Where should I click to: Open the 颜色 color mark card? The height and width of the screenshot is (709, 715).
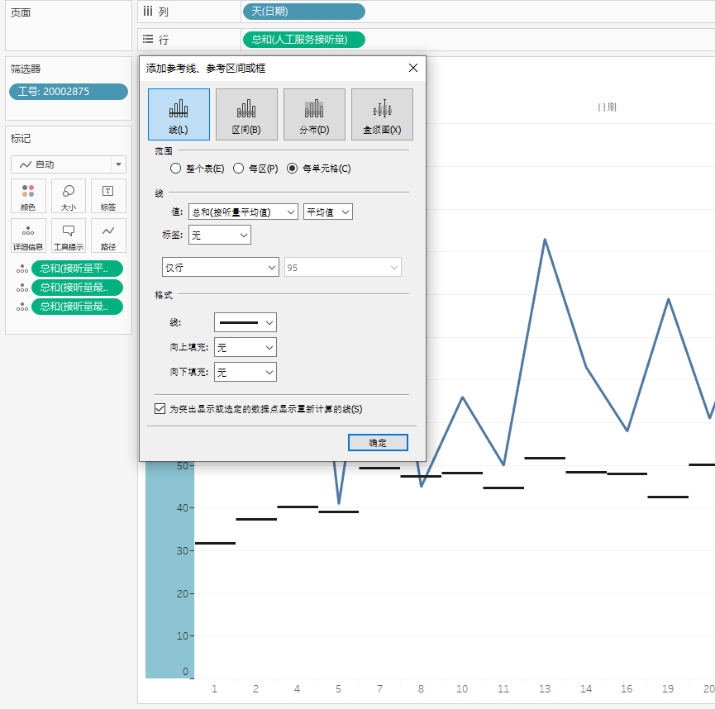pyautogui.click(x=28, y=197)
